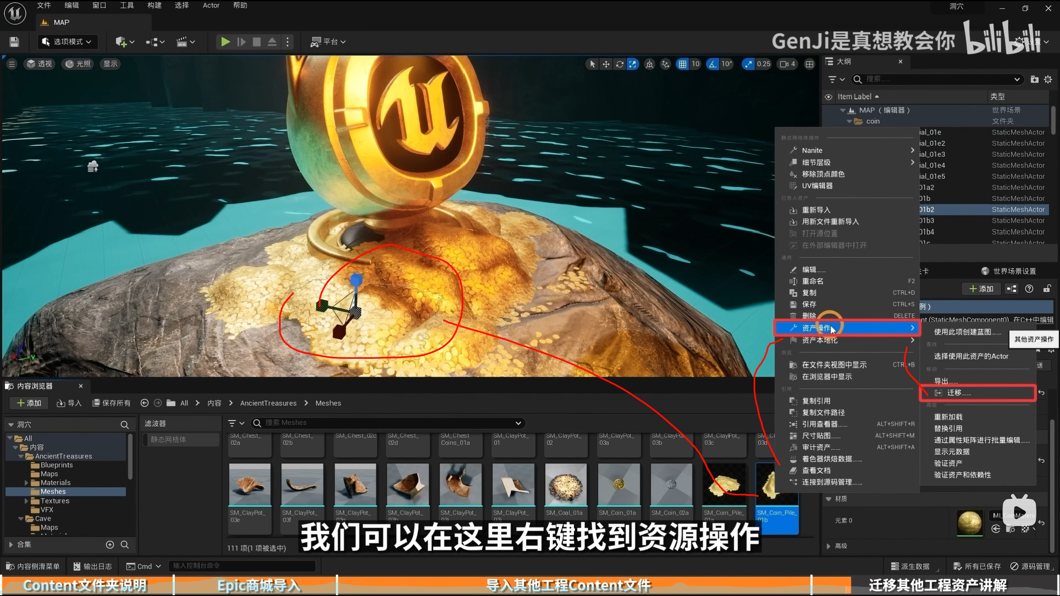Screen dimensions: 1060x596
Task: Click the content browser history back arrow
Action: [x=145, y=403]
